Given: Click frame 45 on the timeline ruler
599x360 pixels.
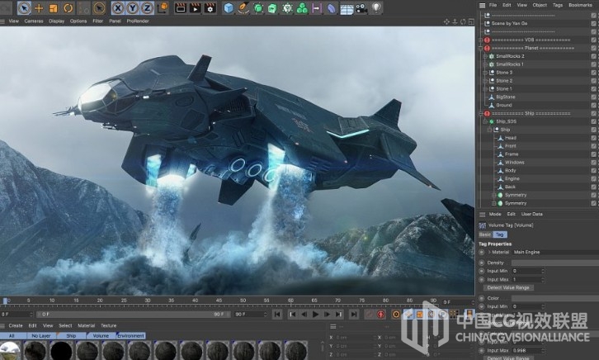Looking at the screenshot, I should pyautogui.click(x=219, y=301).
